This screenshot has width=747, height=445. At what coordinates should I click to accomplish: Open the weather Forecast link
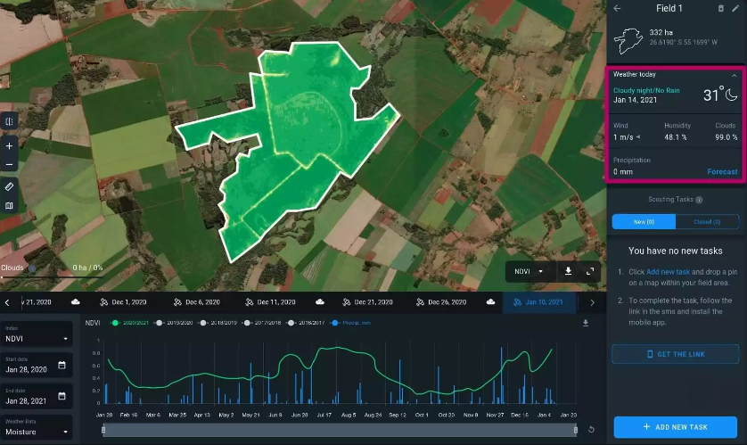click(x=722, y=171)
